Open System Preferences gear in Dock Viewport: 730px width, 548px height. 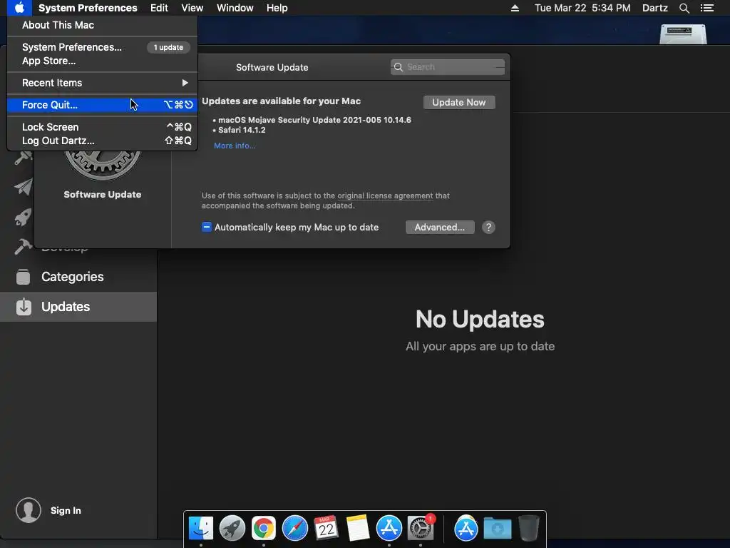point(421,529)
